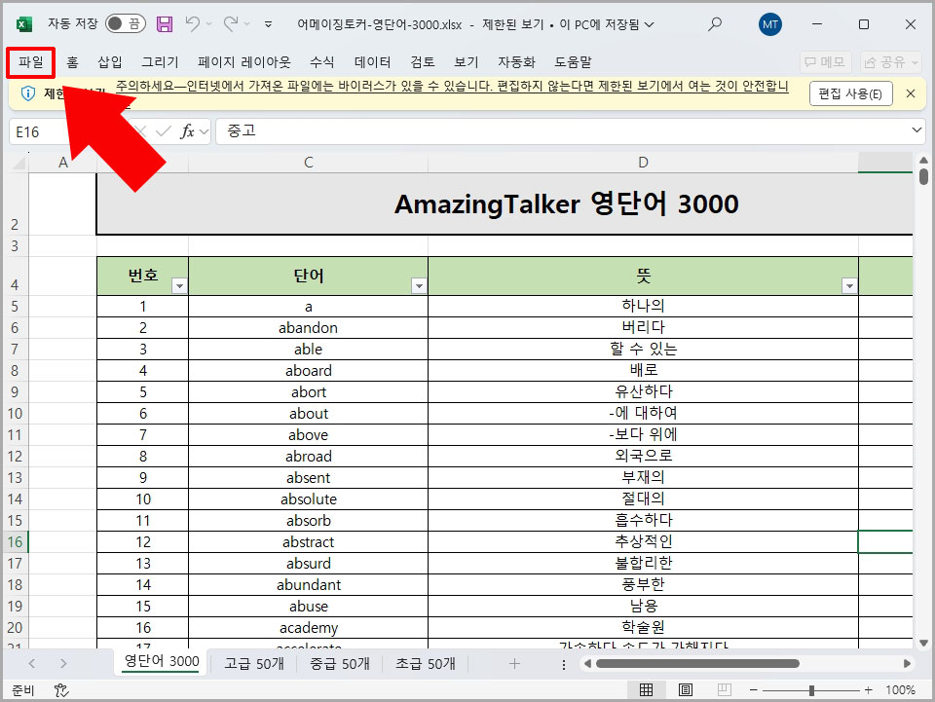Screen dimensions: 935x702
Task: Open the 뜻 column filter dropdown
Action: click(x=849, y=285)
